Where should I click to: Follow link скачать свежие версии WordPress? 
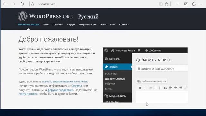tap(65, 82)
